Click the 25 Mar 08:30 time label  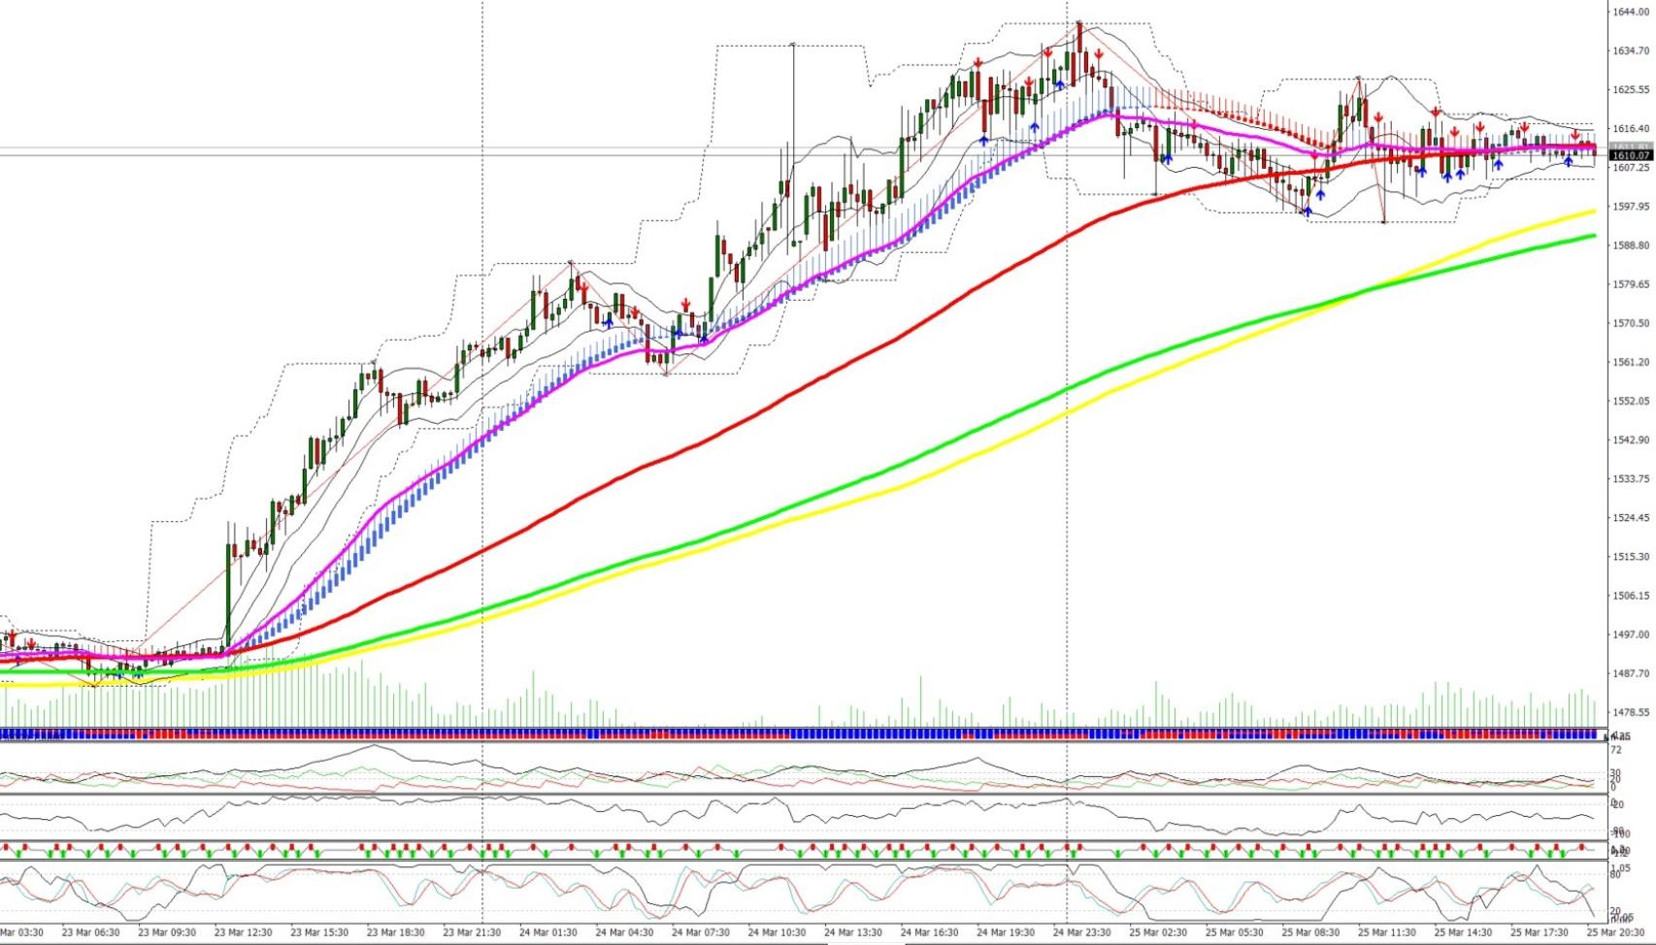[x=1310, y=932]
